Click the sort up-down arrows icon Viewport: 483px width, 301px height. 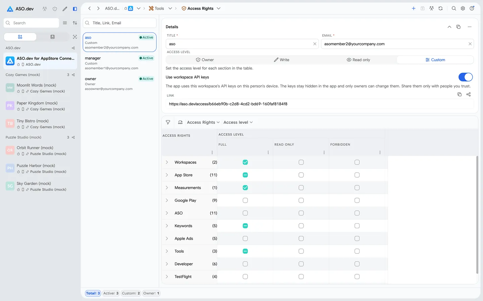[75, 23]
